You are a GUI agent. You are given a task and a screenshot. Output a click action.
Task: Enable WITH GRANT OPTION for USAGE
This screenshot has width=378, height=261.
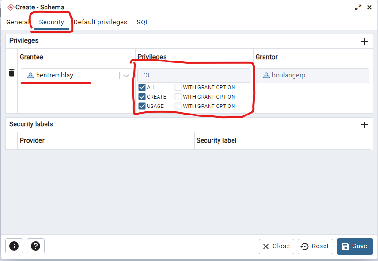point(178,106)
